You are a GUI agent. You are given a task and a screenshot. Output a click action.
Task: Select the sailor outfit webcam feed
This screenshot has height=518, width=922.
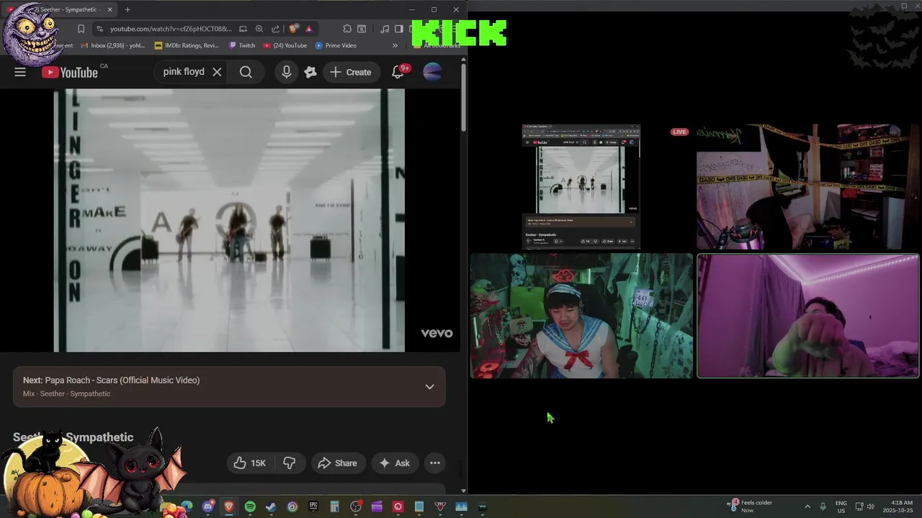point(581,316)
